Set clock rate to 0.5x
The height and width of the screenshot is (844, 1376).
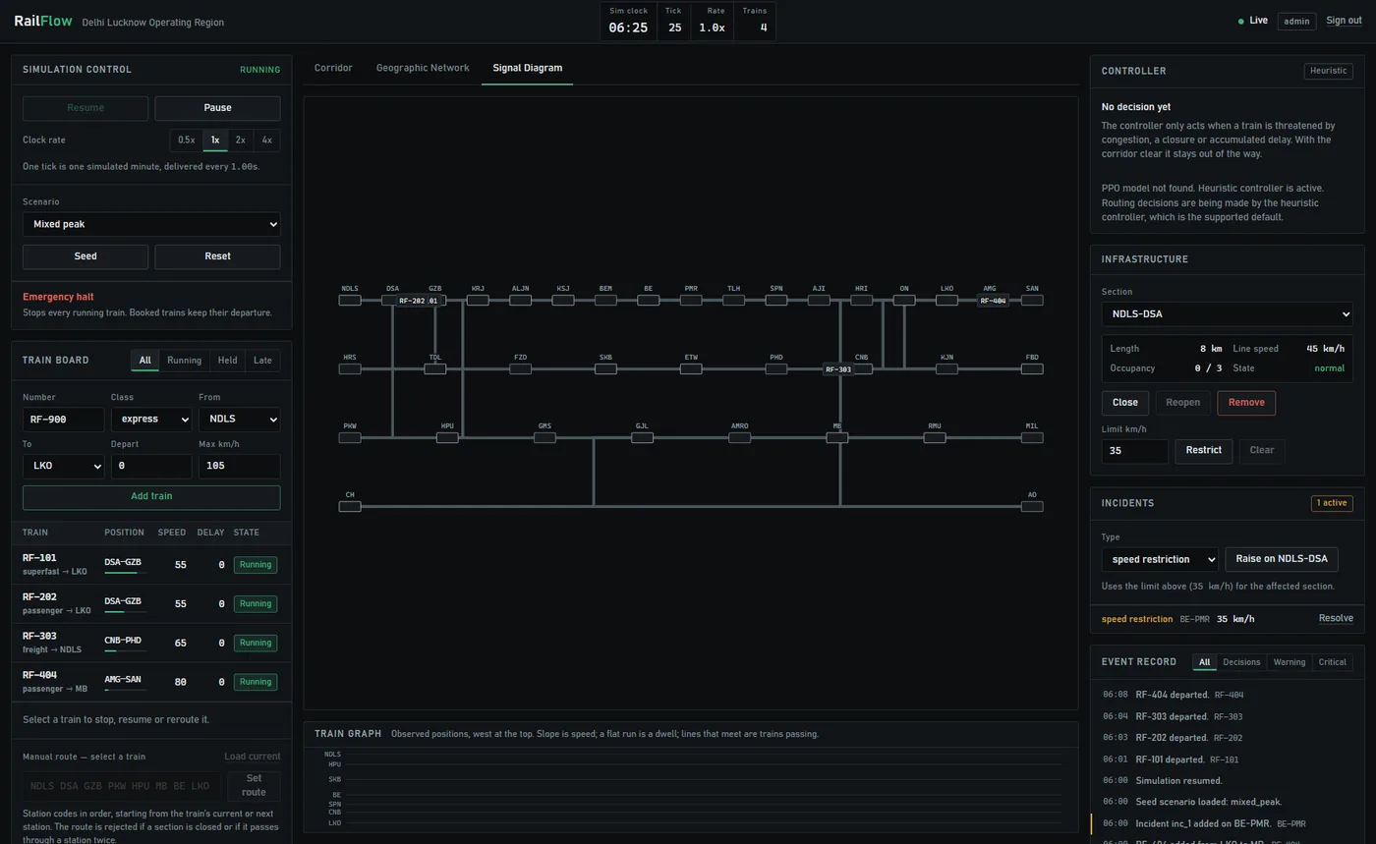point(187,141)
